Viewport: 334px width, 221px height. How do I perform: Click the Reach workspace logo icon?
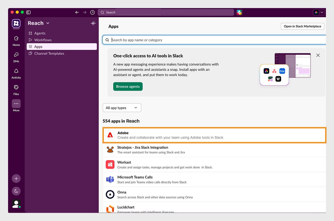pos(16,23)
